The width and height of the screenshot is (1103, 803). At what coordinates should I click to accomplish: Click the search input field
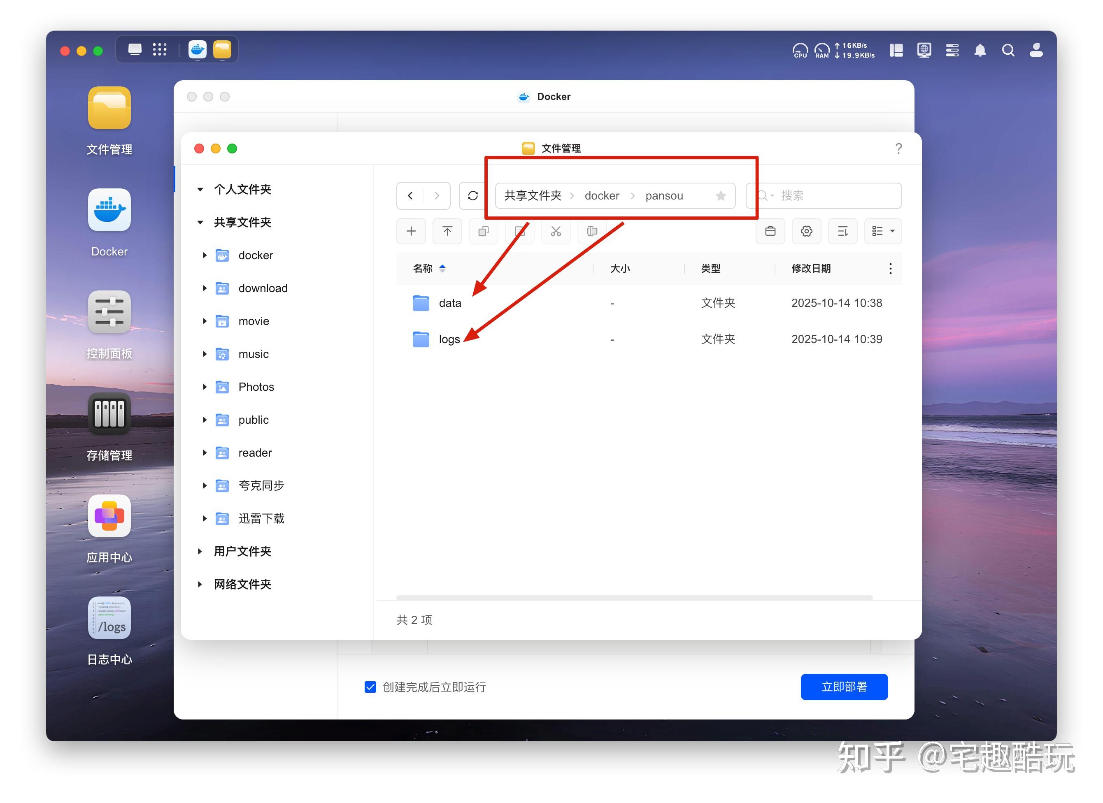pyautogui.click(x=827, y=196)
